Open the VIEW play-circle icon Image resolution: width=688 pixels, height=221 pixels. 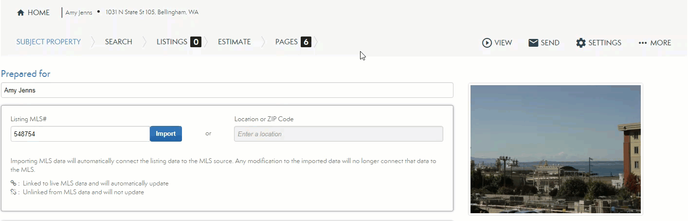487,43
